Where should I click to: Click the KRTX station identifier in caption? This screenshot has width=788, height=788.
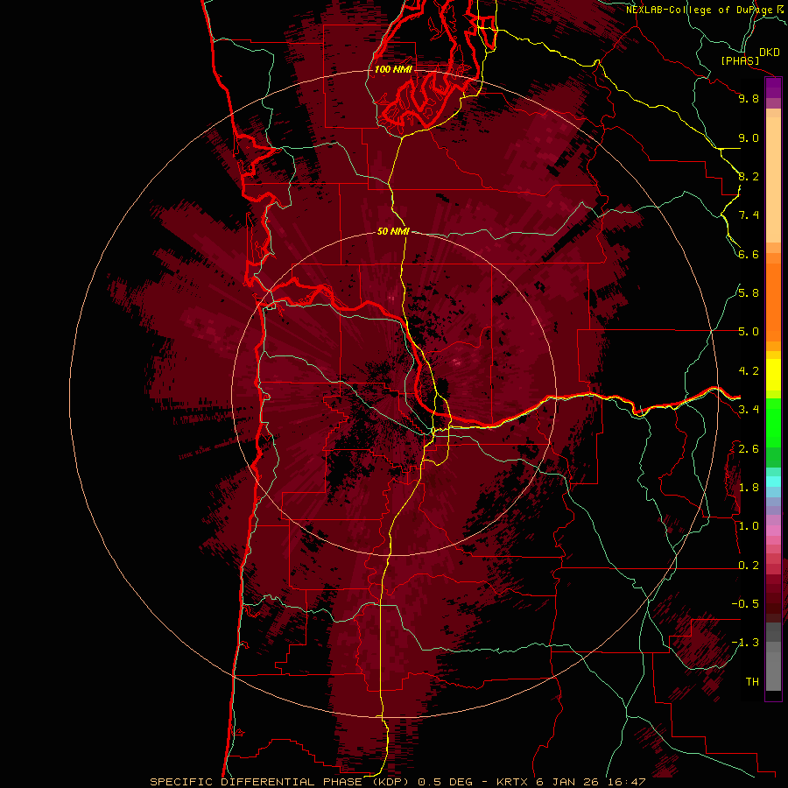pyautogui.click(x=513, y=782)
